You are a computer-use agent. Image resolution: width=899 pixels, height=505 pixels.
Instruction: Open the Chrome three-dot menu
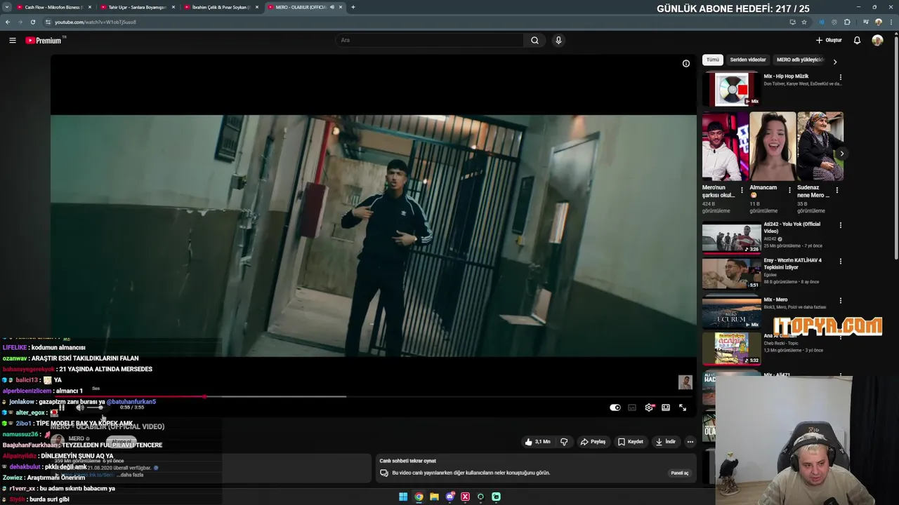click(890, 22)
